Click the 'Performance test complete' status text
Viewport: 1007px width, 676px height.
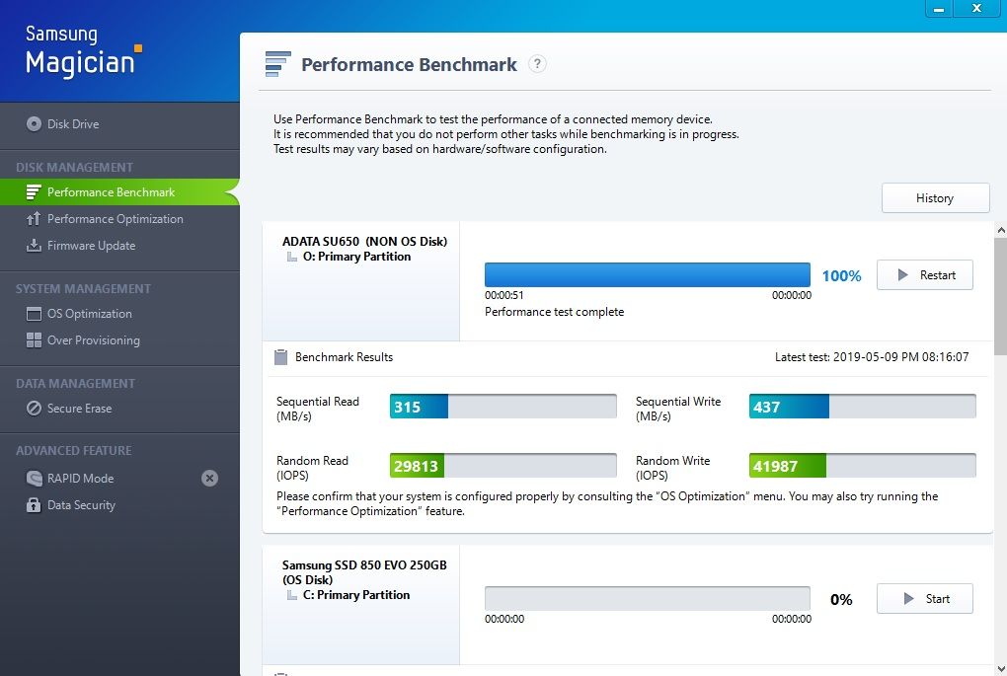coord(554,312)
